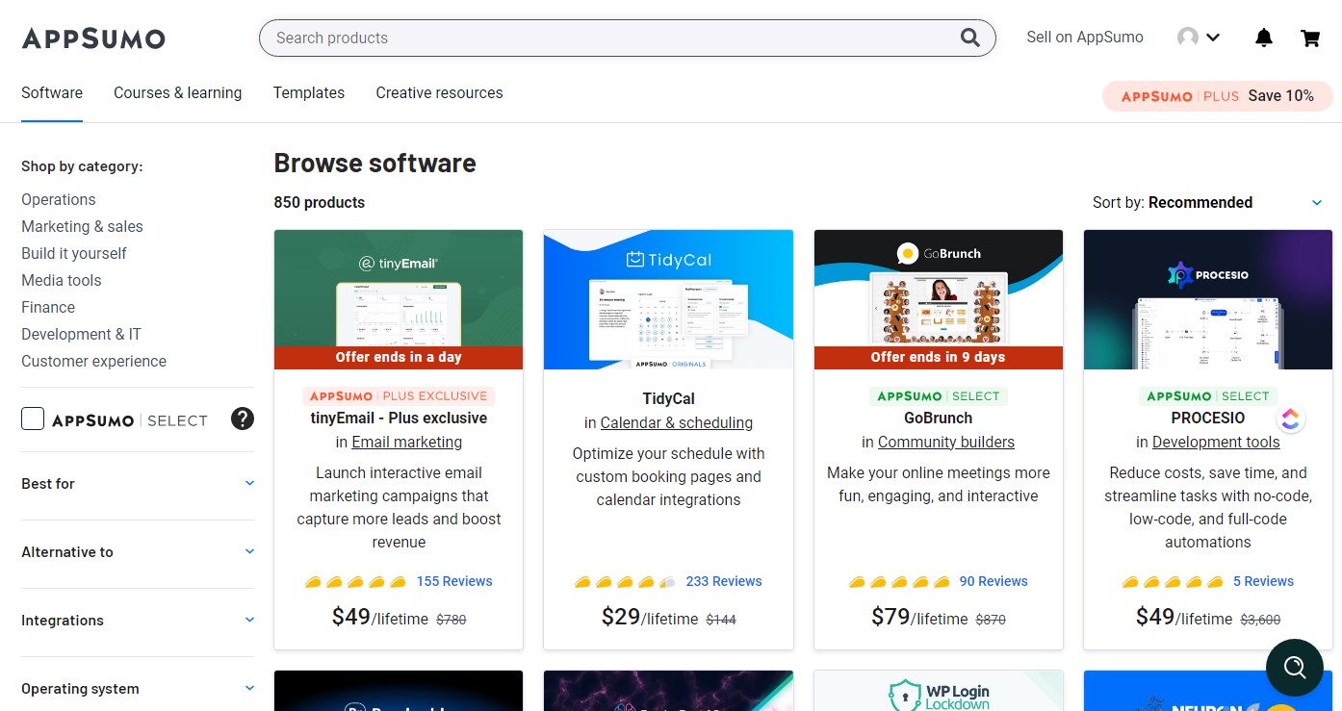Click tinyEmail star rating tacos
Screen dimensions: 1342x711
pos(355,582)
